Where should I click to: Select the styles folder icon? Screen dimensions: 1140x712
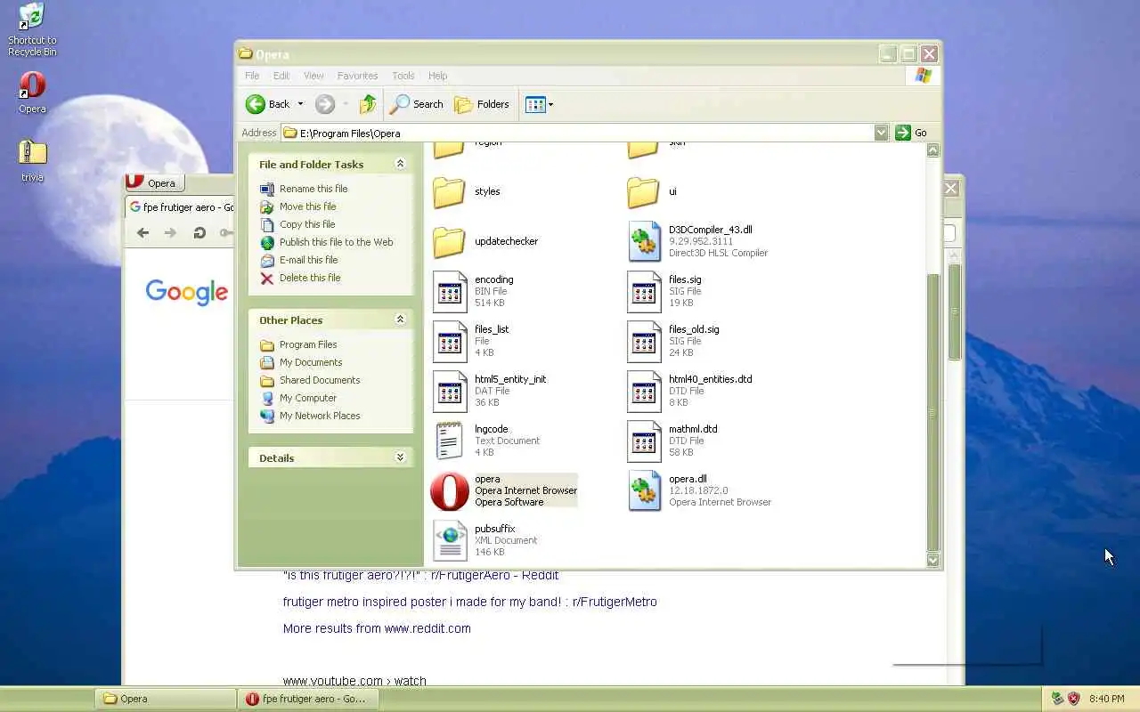(x=449, y=191)
